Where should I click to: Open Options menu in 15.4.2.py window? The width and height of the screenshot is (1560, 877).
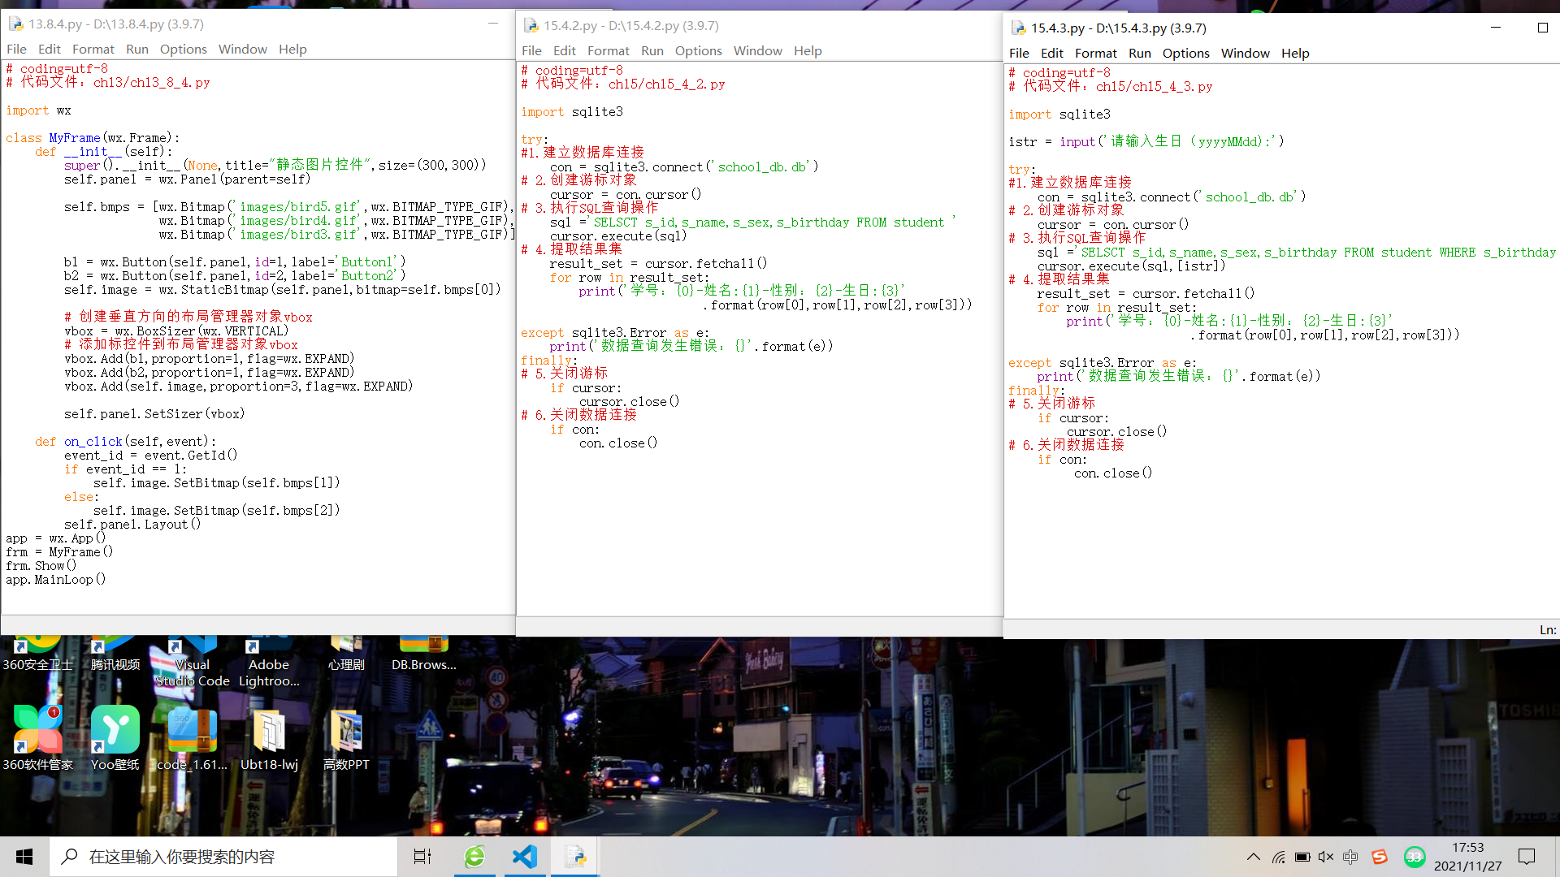coord(698,51)
